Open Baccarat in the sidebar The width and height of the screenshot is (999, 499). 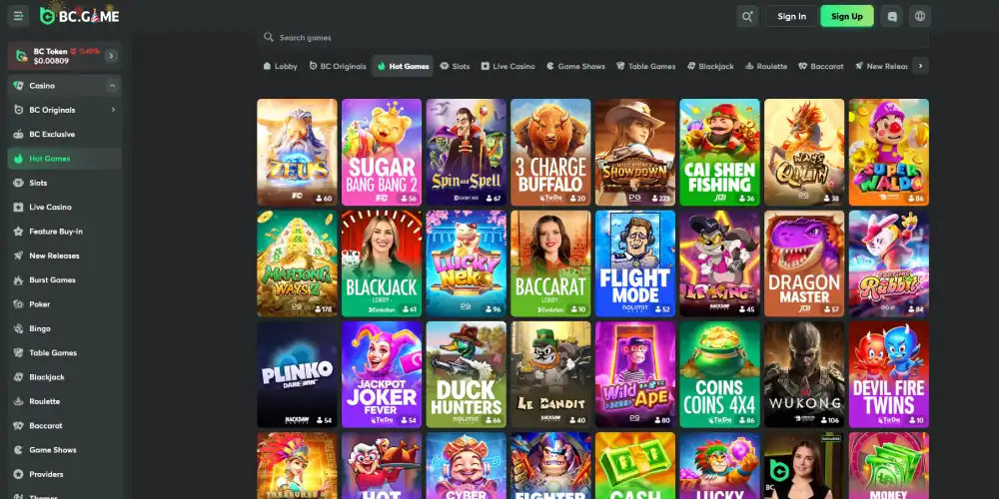pyautogui.click(x=64, y=425)
